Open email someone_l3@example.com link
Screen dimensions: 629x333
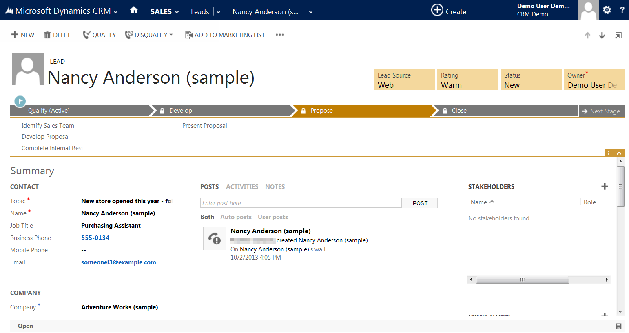(x=119, y=262)
